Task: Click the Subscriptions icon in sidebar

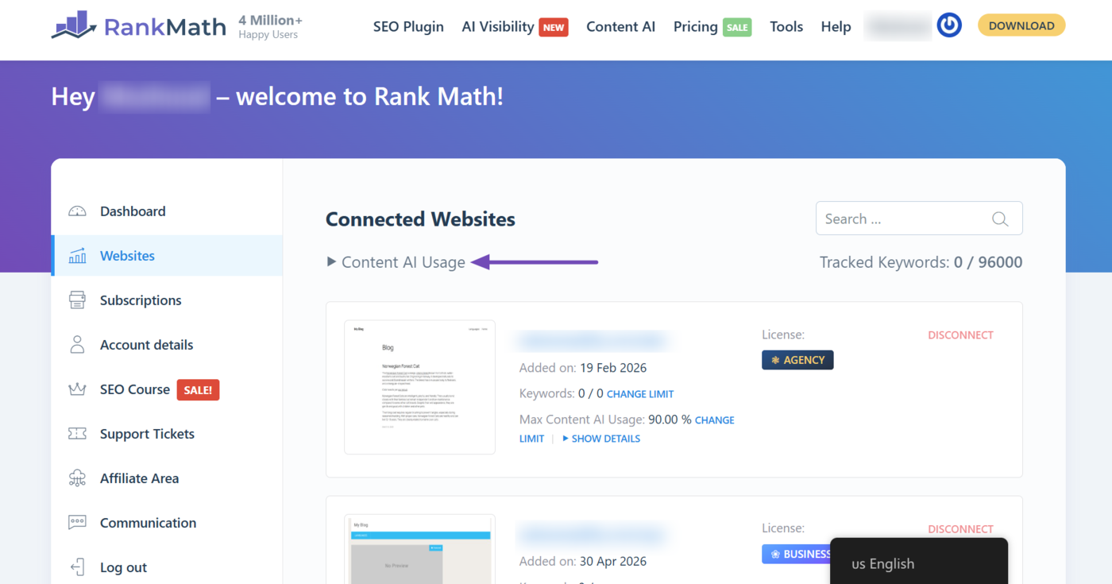Action: [77, 300]
